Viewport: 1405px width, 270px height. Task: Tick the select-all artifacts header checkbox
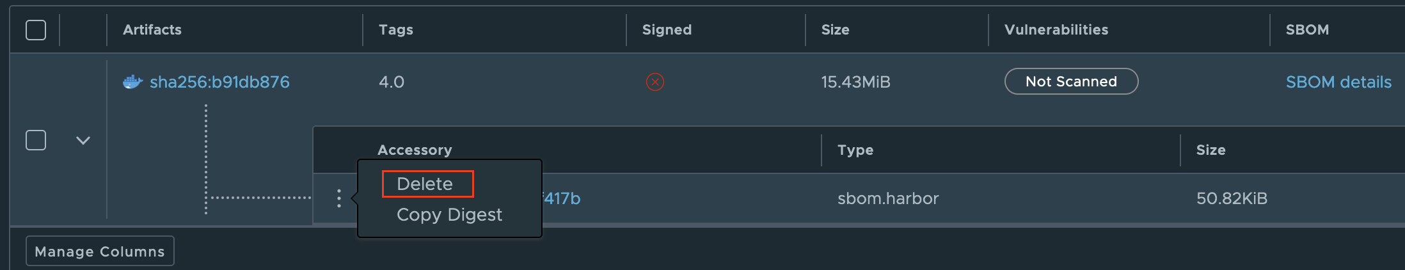pyautogui.click(x=36, y=30)
